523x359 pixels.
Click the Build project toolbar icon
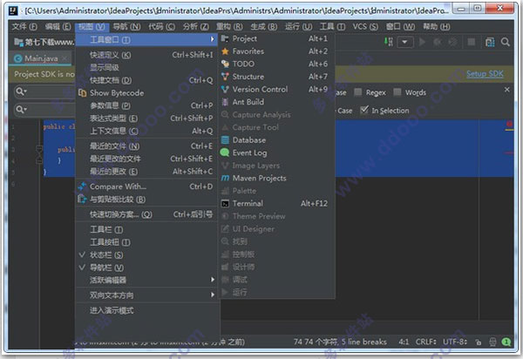[x=389, y=42]
